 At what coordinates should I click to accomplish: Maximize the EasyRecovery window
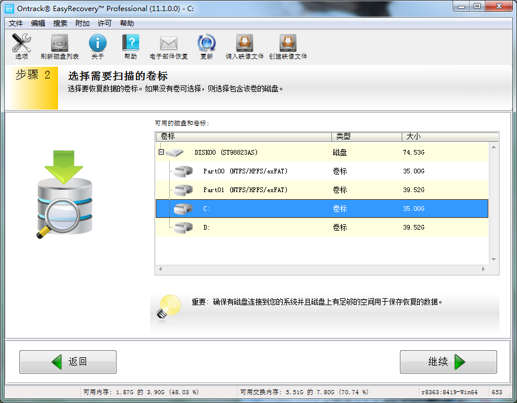[477, 6]
